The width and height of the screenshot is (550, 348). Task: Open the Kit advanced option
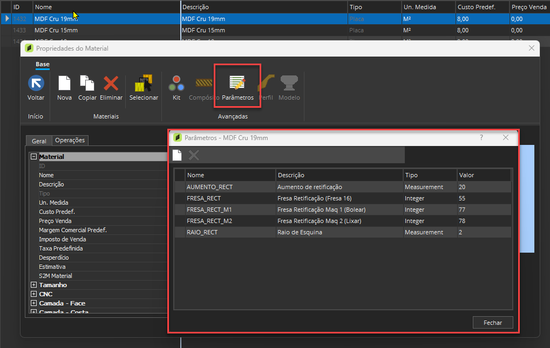[x=176, y=83]
